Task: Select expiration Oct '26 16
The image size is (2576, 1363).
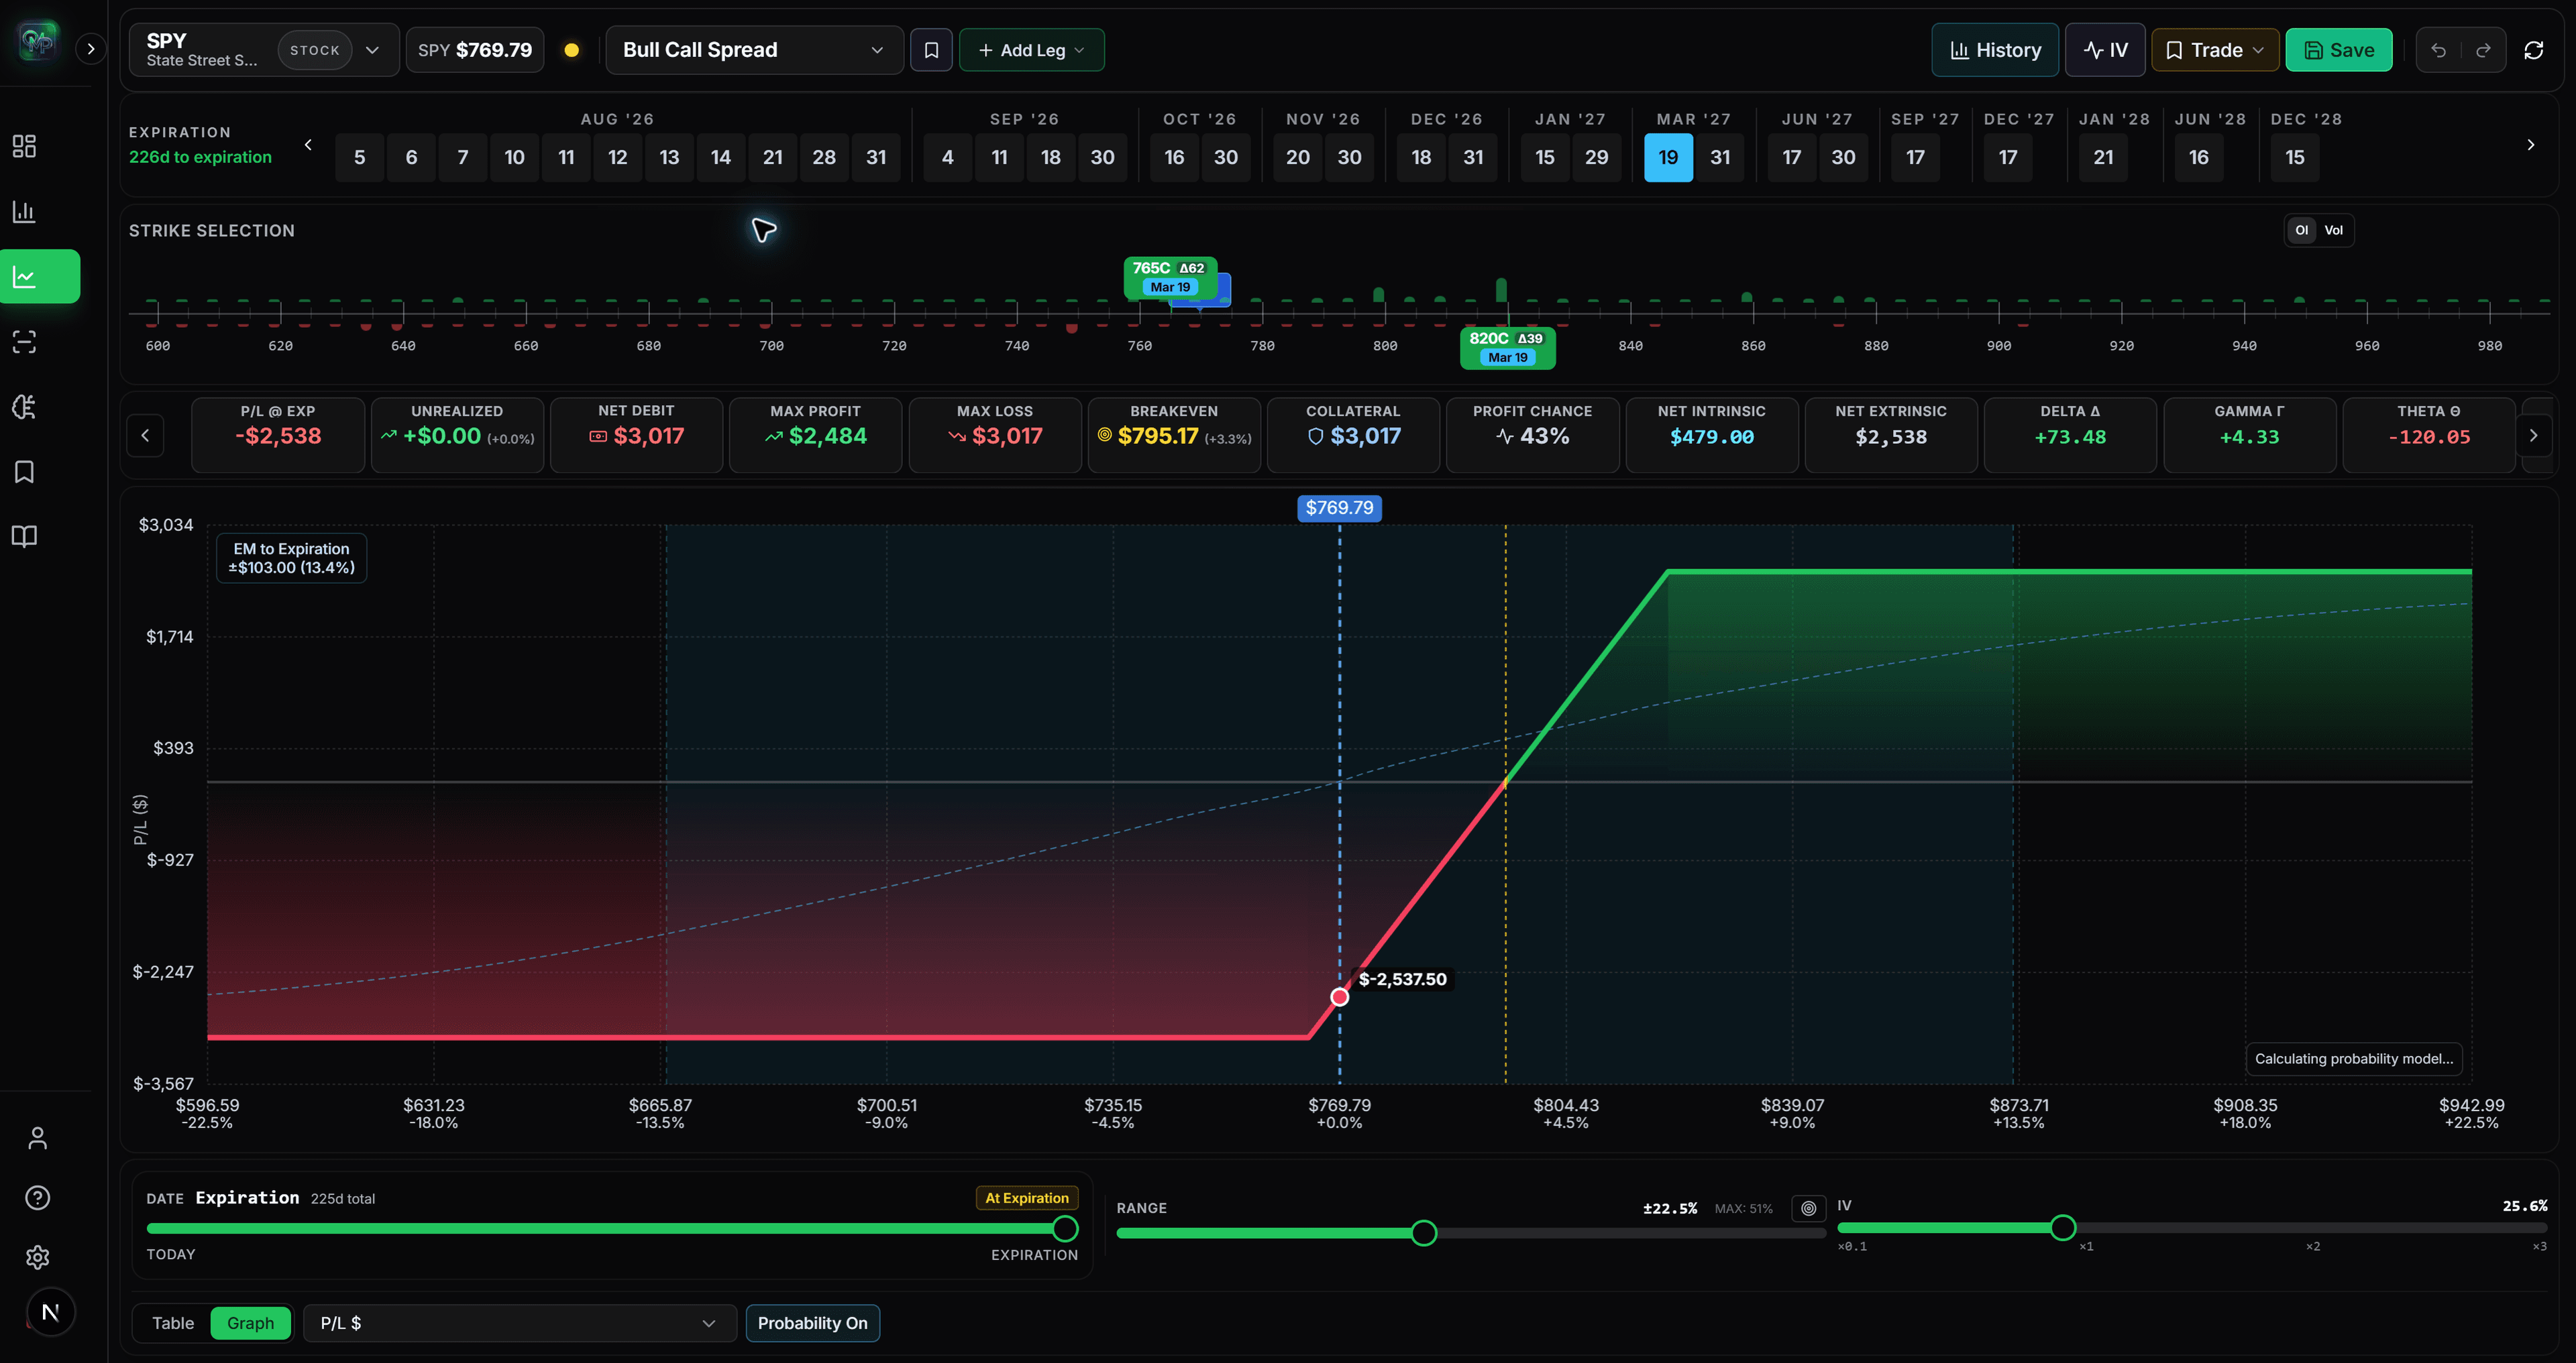Action: [x=1174, y=157]
